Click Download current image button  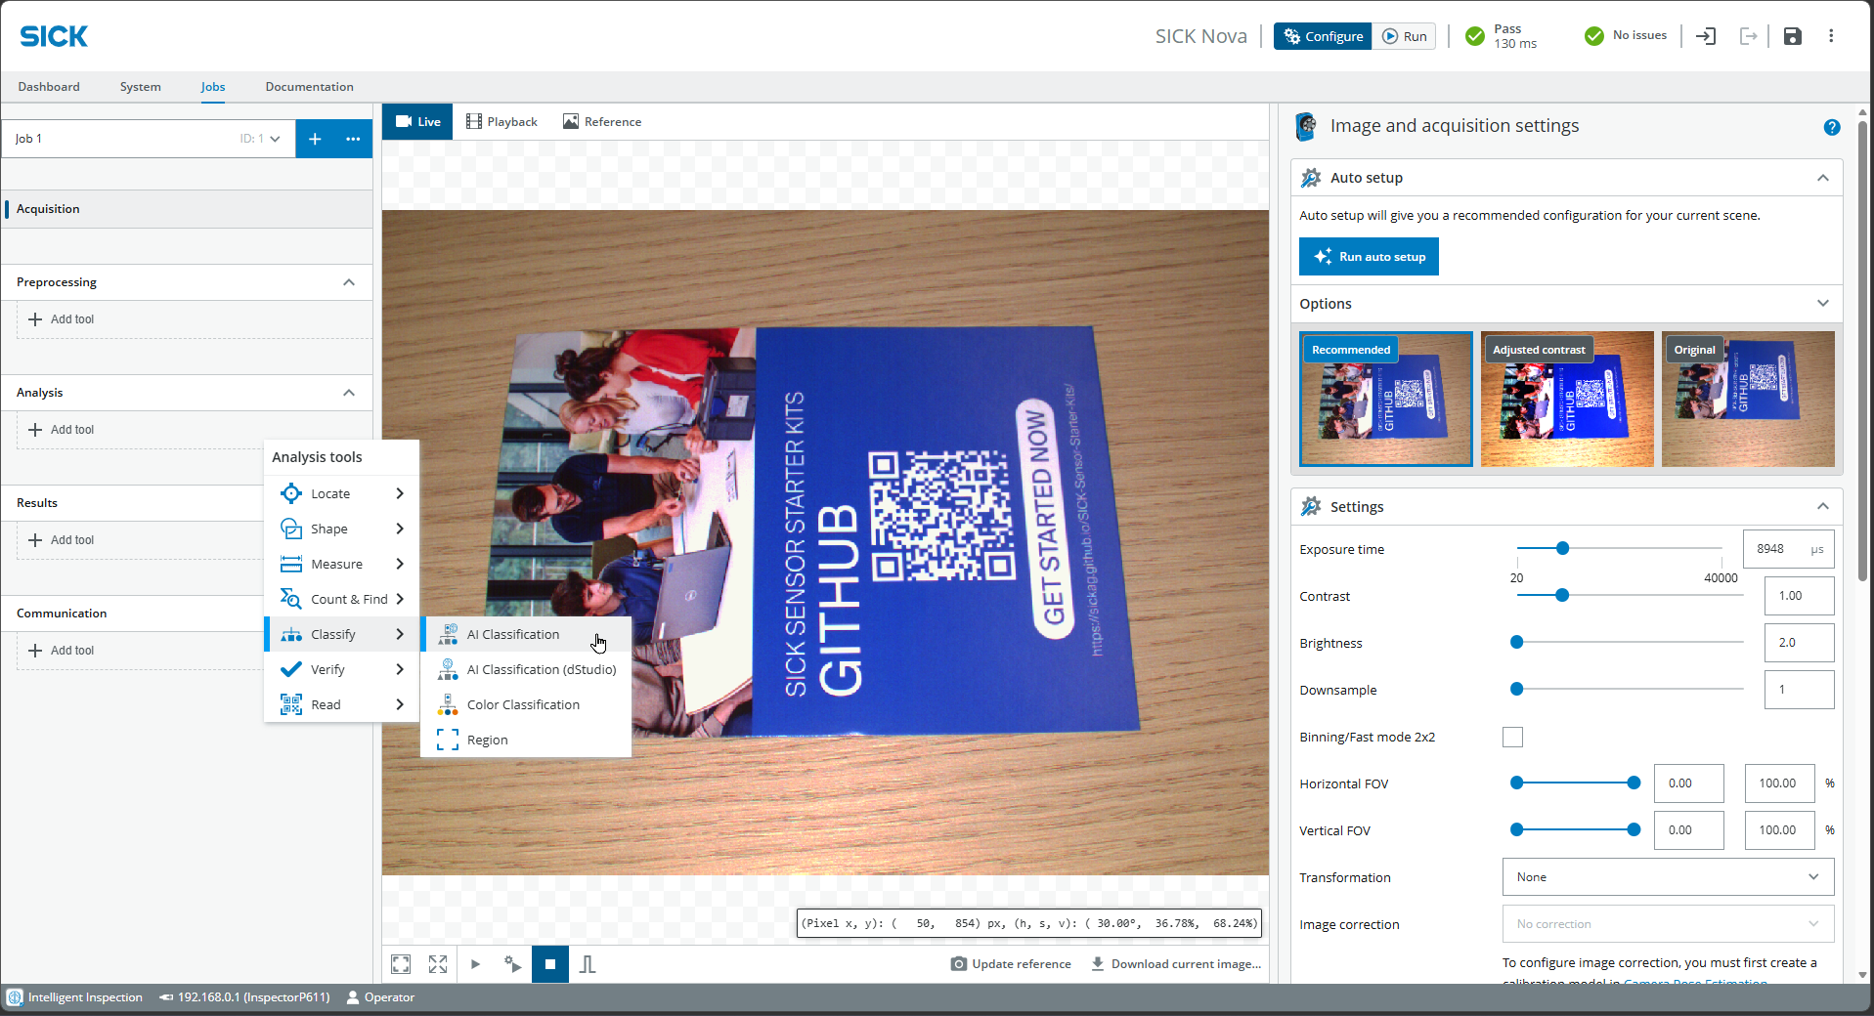point(1176,964)
